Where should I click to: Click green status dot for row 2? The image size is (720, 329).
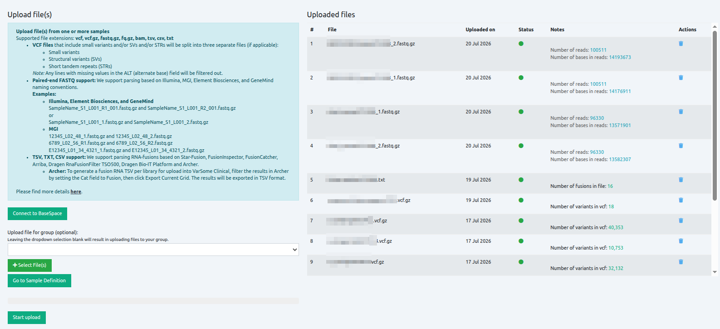[521, 78]
